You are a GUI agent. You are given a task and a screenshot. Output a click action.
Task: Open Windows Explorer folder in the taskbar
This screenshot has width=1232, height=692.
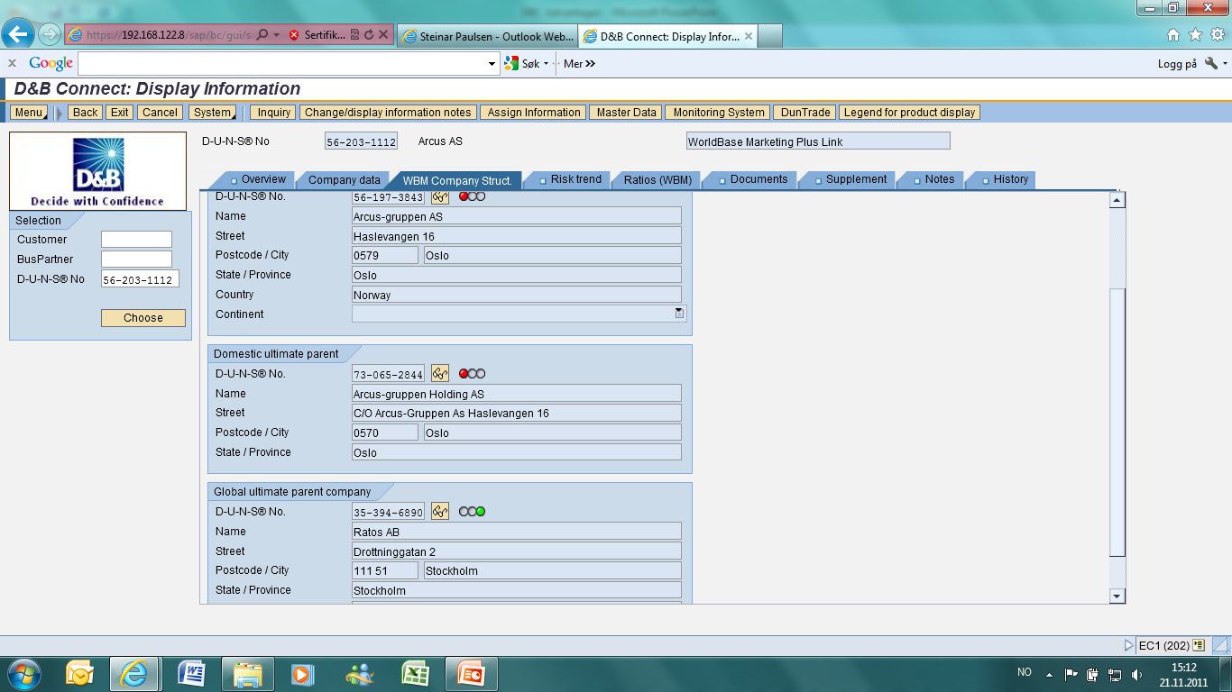tap(247, 673)
